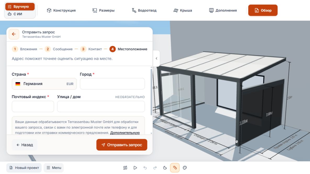Toggle the measurements ruler icon

[x=175, y=168]
